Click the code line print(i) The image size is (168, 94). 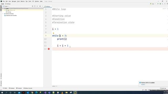point(62,39)
